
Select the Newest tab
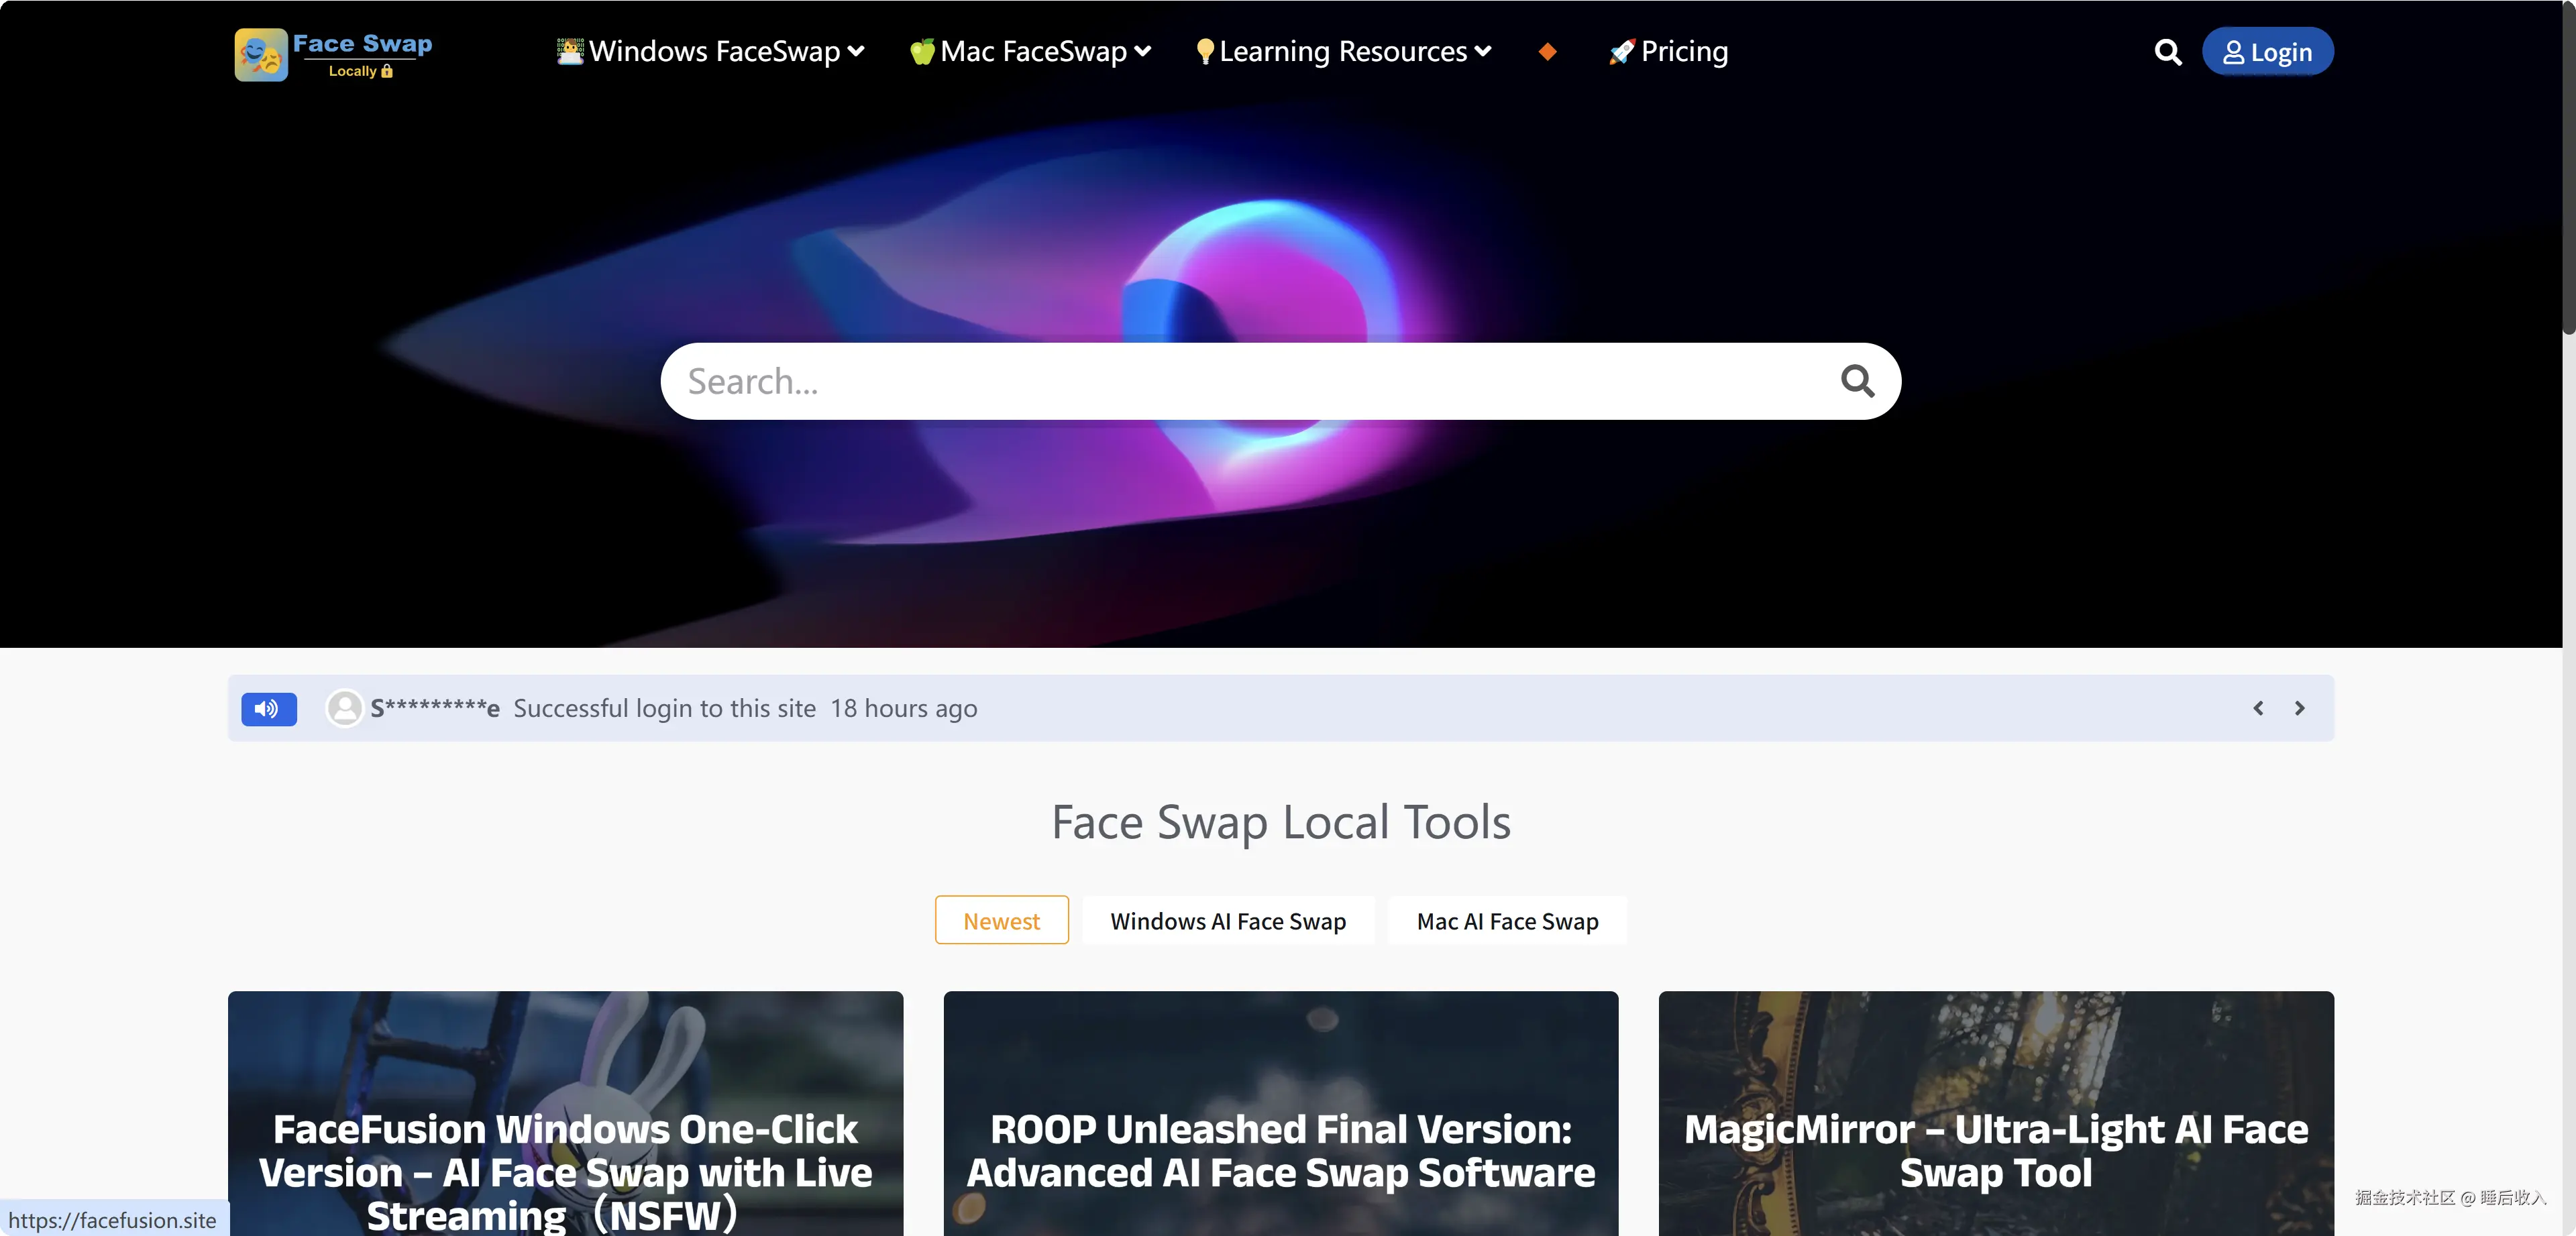[x=1001, y=921]
